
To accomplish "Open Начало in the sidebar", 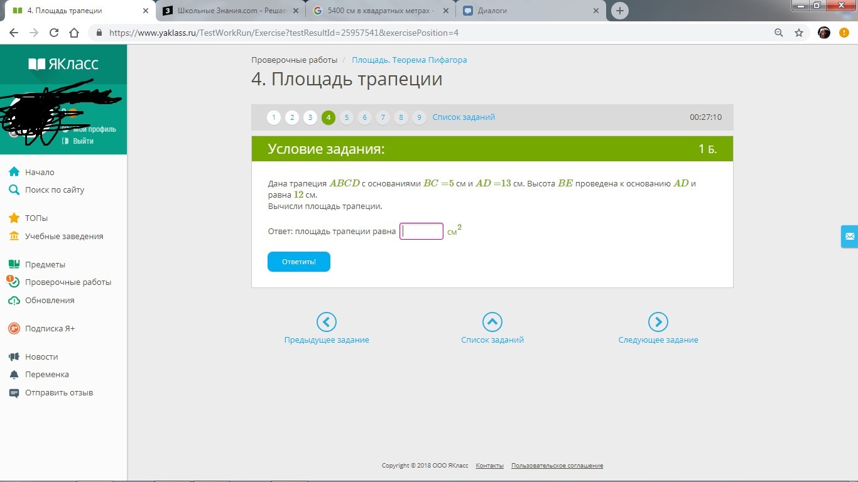I will tap(40, 172).
